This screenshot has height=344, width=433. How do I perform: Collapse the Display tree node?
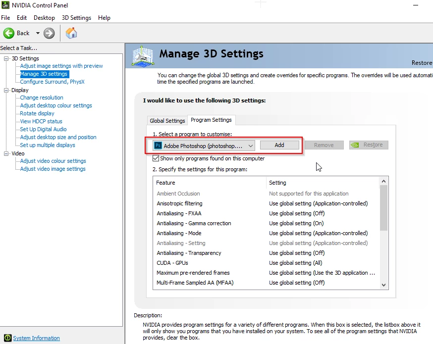6,90
